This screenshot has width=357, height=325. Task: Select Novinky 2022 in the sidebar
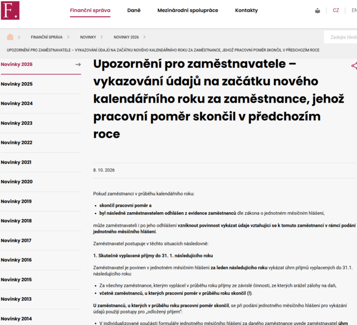click(x=17, y=143)
